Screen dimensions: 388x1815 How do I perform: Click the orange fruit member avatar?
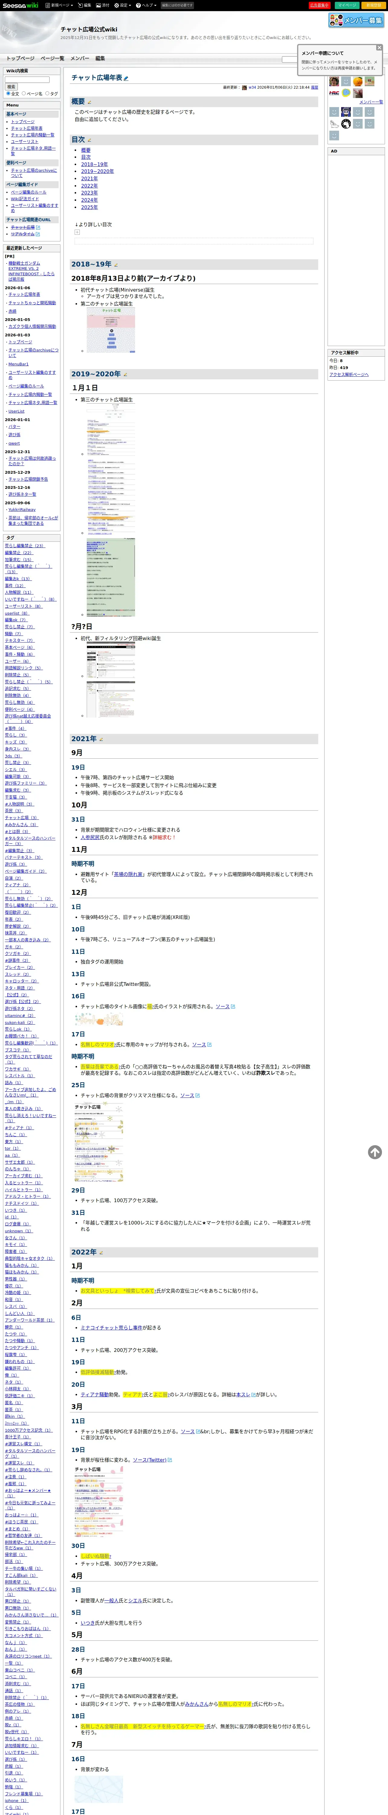click(358, 82)
